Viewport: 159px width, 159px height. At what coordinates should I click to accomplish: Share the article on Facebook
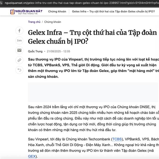(x=19, y=30)
